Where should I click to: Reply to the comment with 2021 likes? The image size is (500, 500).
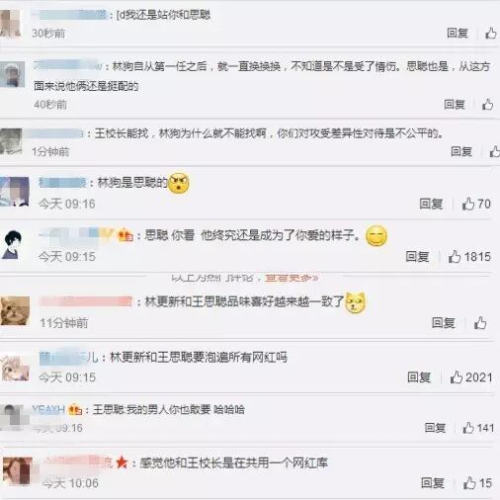(x=419, y=377)
